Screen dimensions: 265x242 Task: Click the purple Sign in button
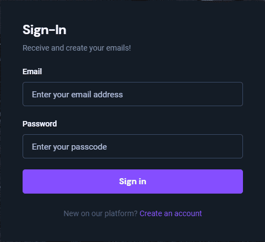[x=133, y=182]
